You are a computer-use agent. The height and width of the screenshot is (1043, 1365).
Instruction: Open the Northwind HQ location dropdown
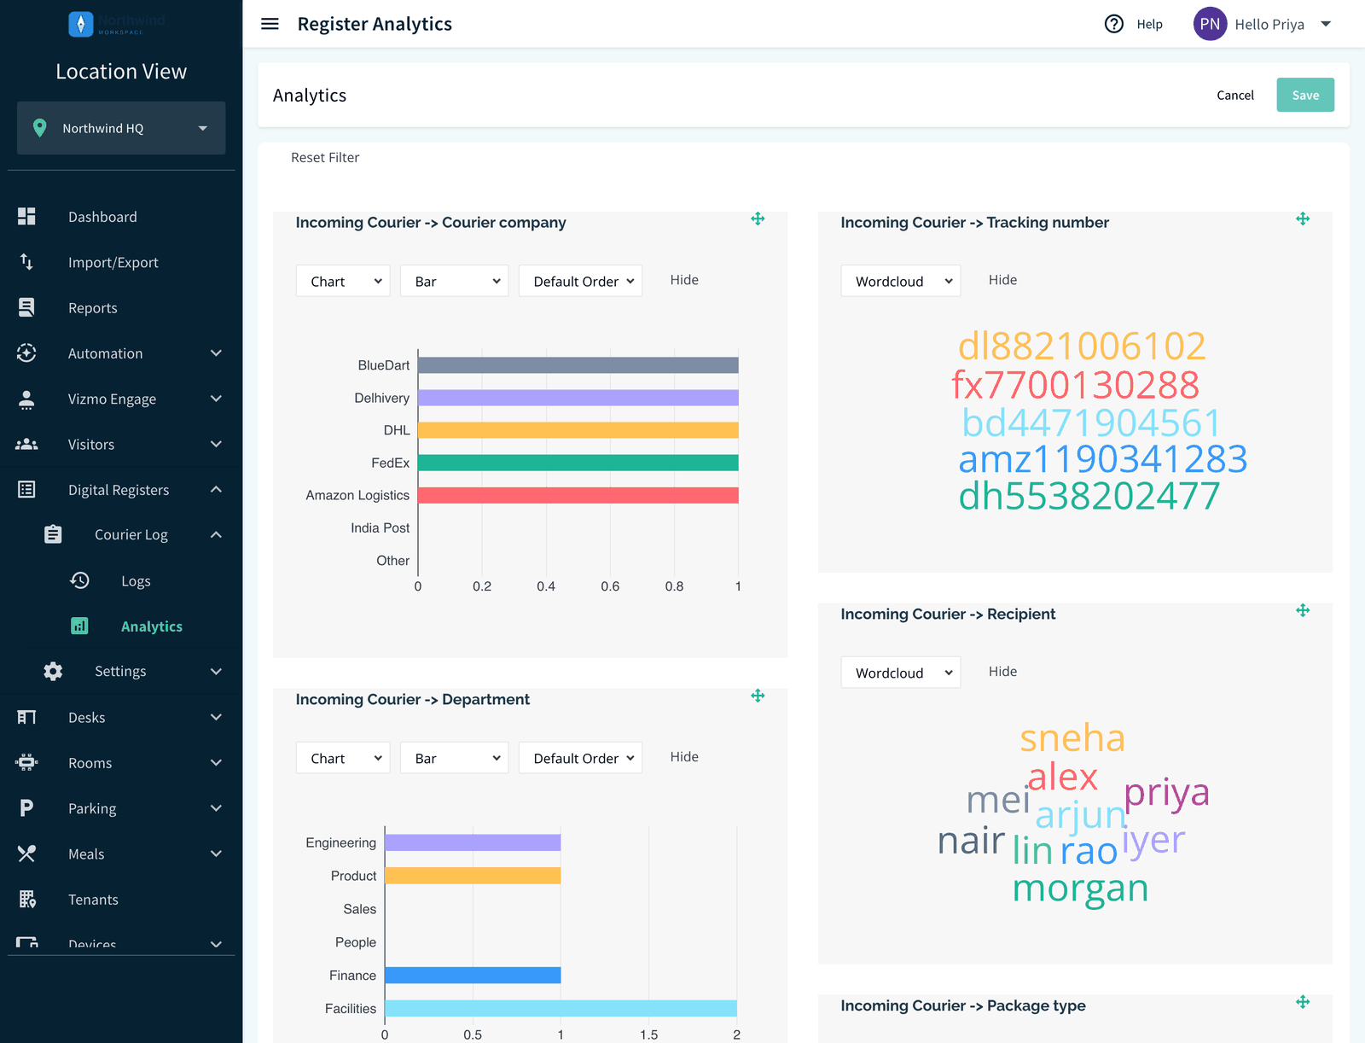coord(121,128)
